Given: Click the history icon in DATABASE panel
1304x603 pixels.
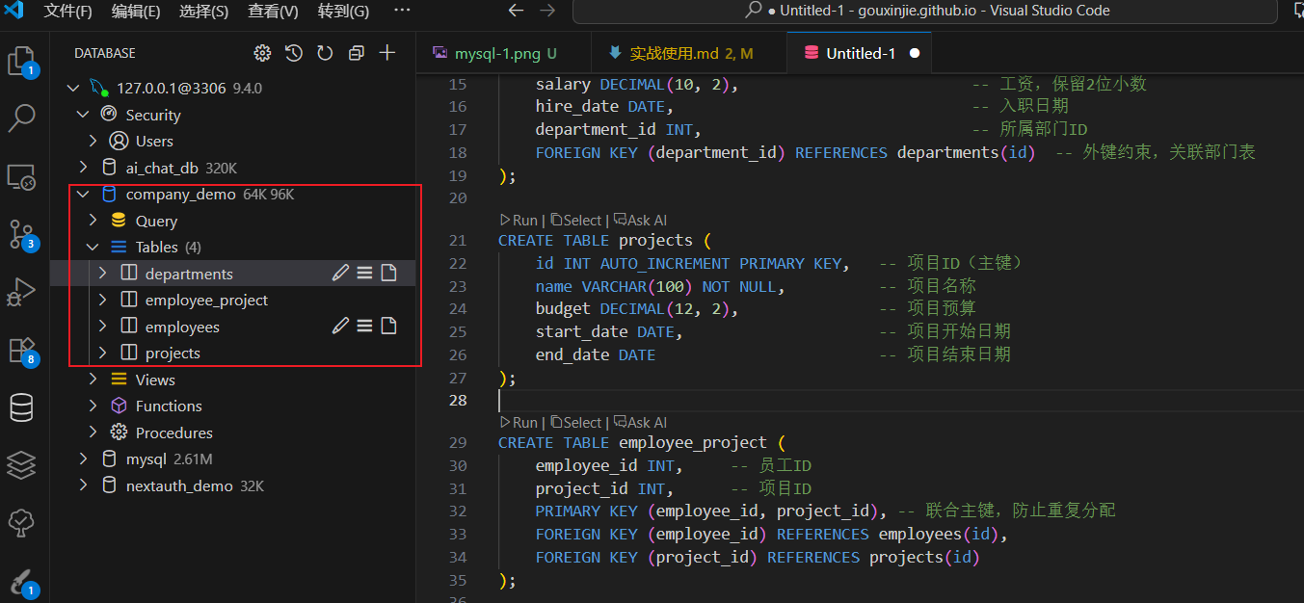Looking at the screenshot, I should [x=293, y=53].
